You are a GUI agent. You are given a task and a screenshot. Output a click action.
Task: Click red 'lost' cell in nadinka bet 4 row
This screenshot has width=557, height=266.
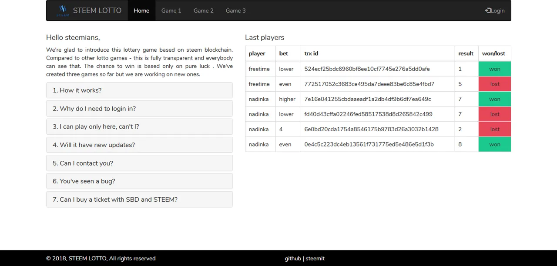coord(495,129)
